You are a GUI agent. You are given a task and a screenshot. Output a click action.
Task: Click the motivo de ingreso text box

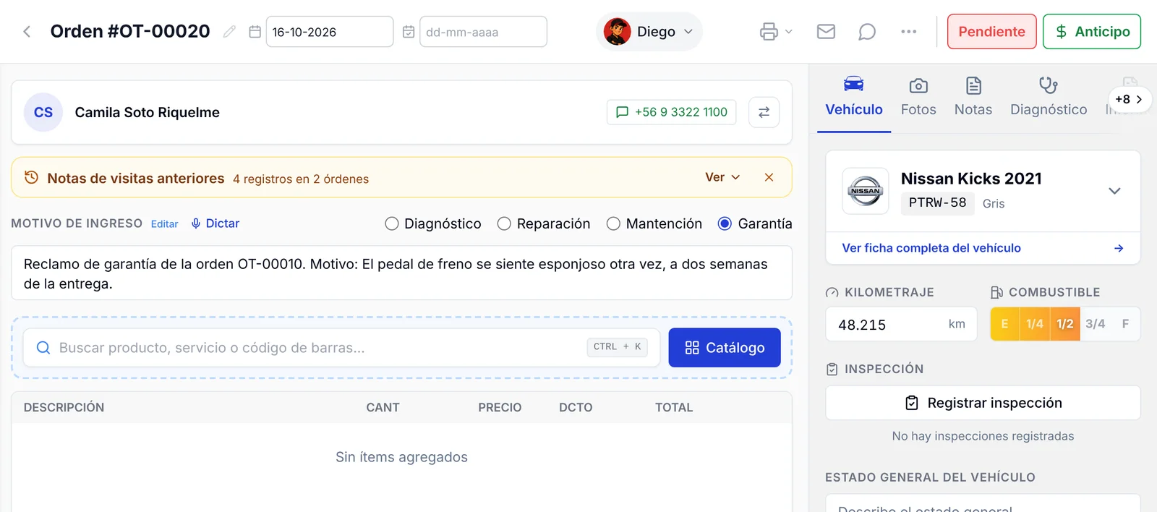coord(401,273)
